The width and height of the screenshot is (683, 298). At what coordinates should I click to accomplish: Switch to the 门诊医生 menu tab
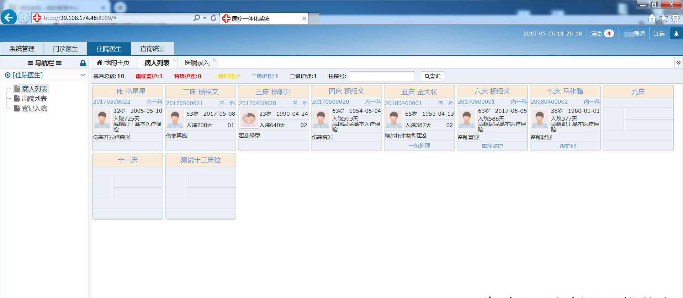(65, 49)
